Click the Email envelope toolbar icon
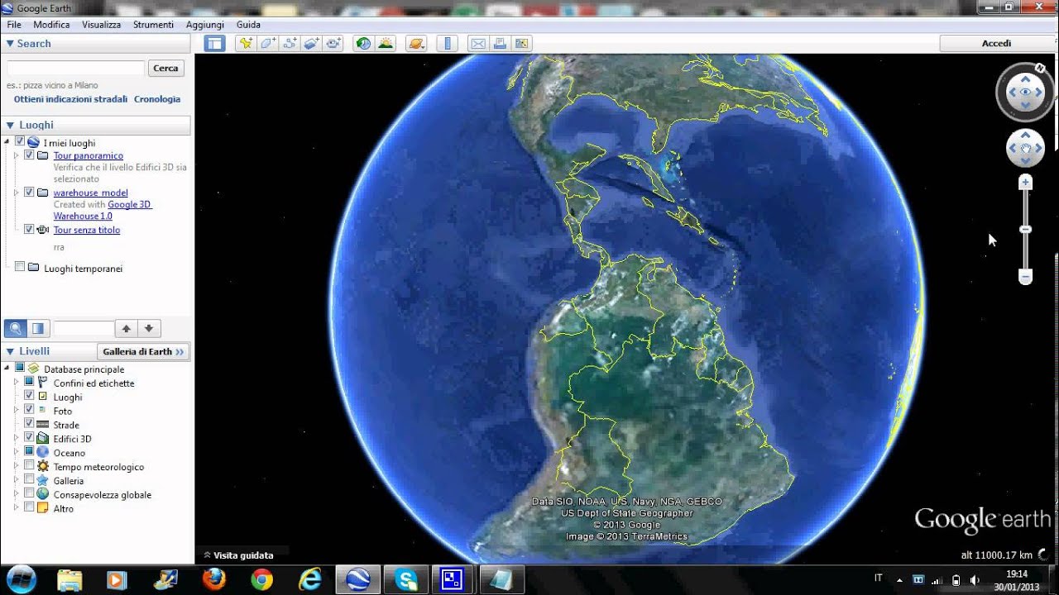The image size is (1059, 595). pyautogui.click(x=477, y=44)
